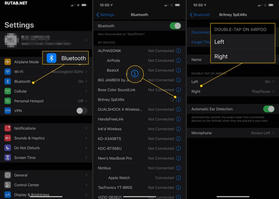Tap the Display & Brightness AA icon
This screenshot has height=199, width=279.
click(8, 195)
